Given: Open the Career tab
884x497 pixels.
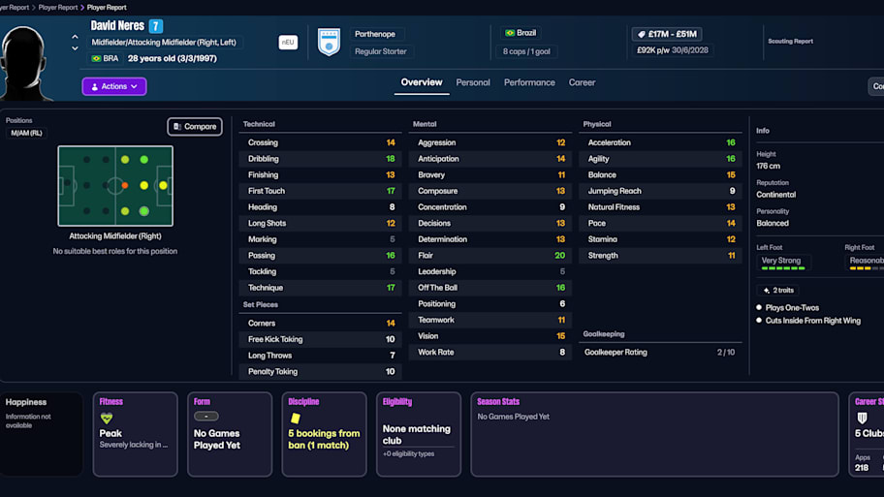Looking at the screenshot, I should click(x=582, y=82).
